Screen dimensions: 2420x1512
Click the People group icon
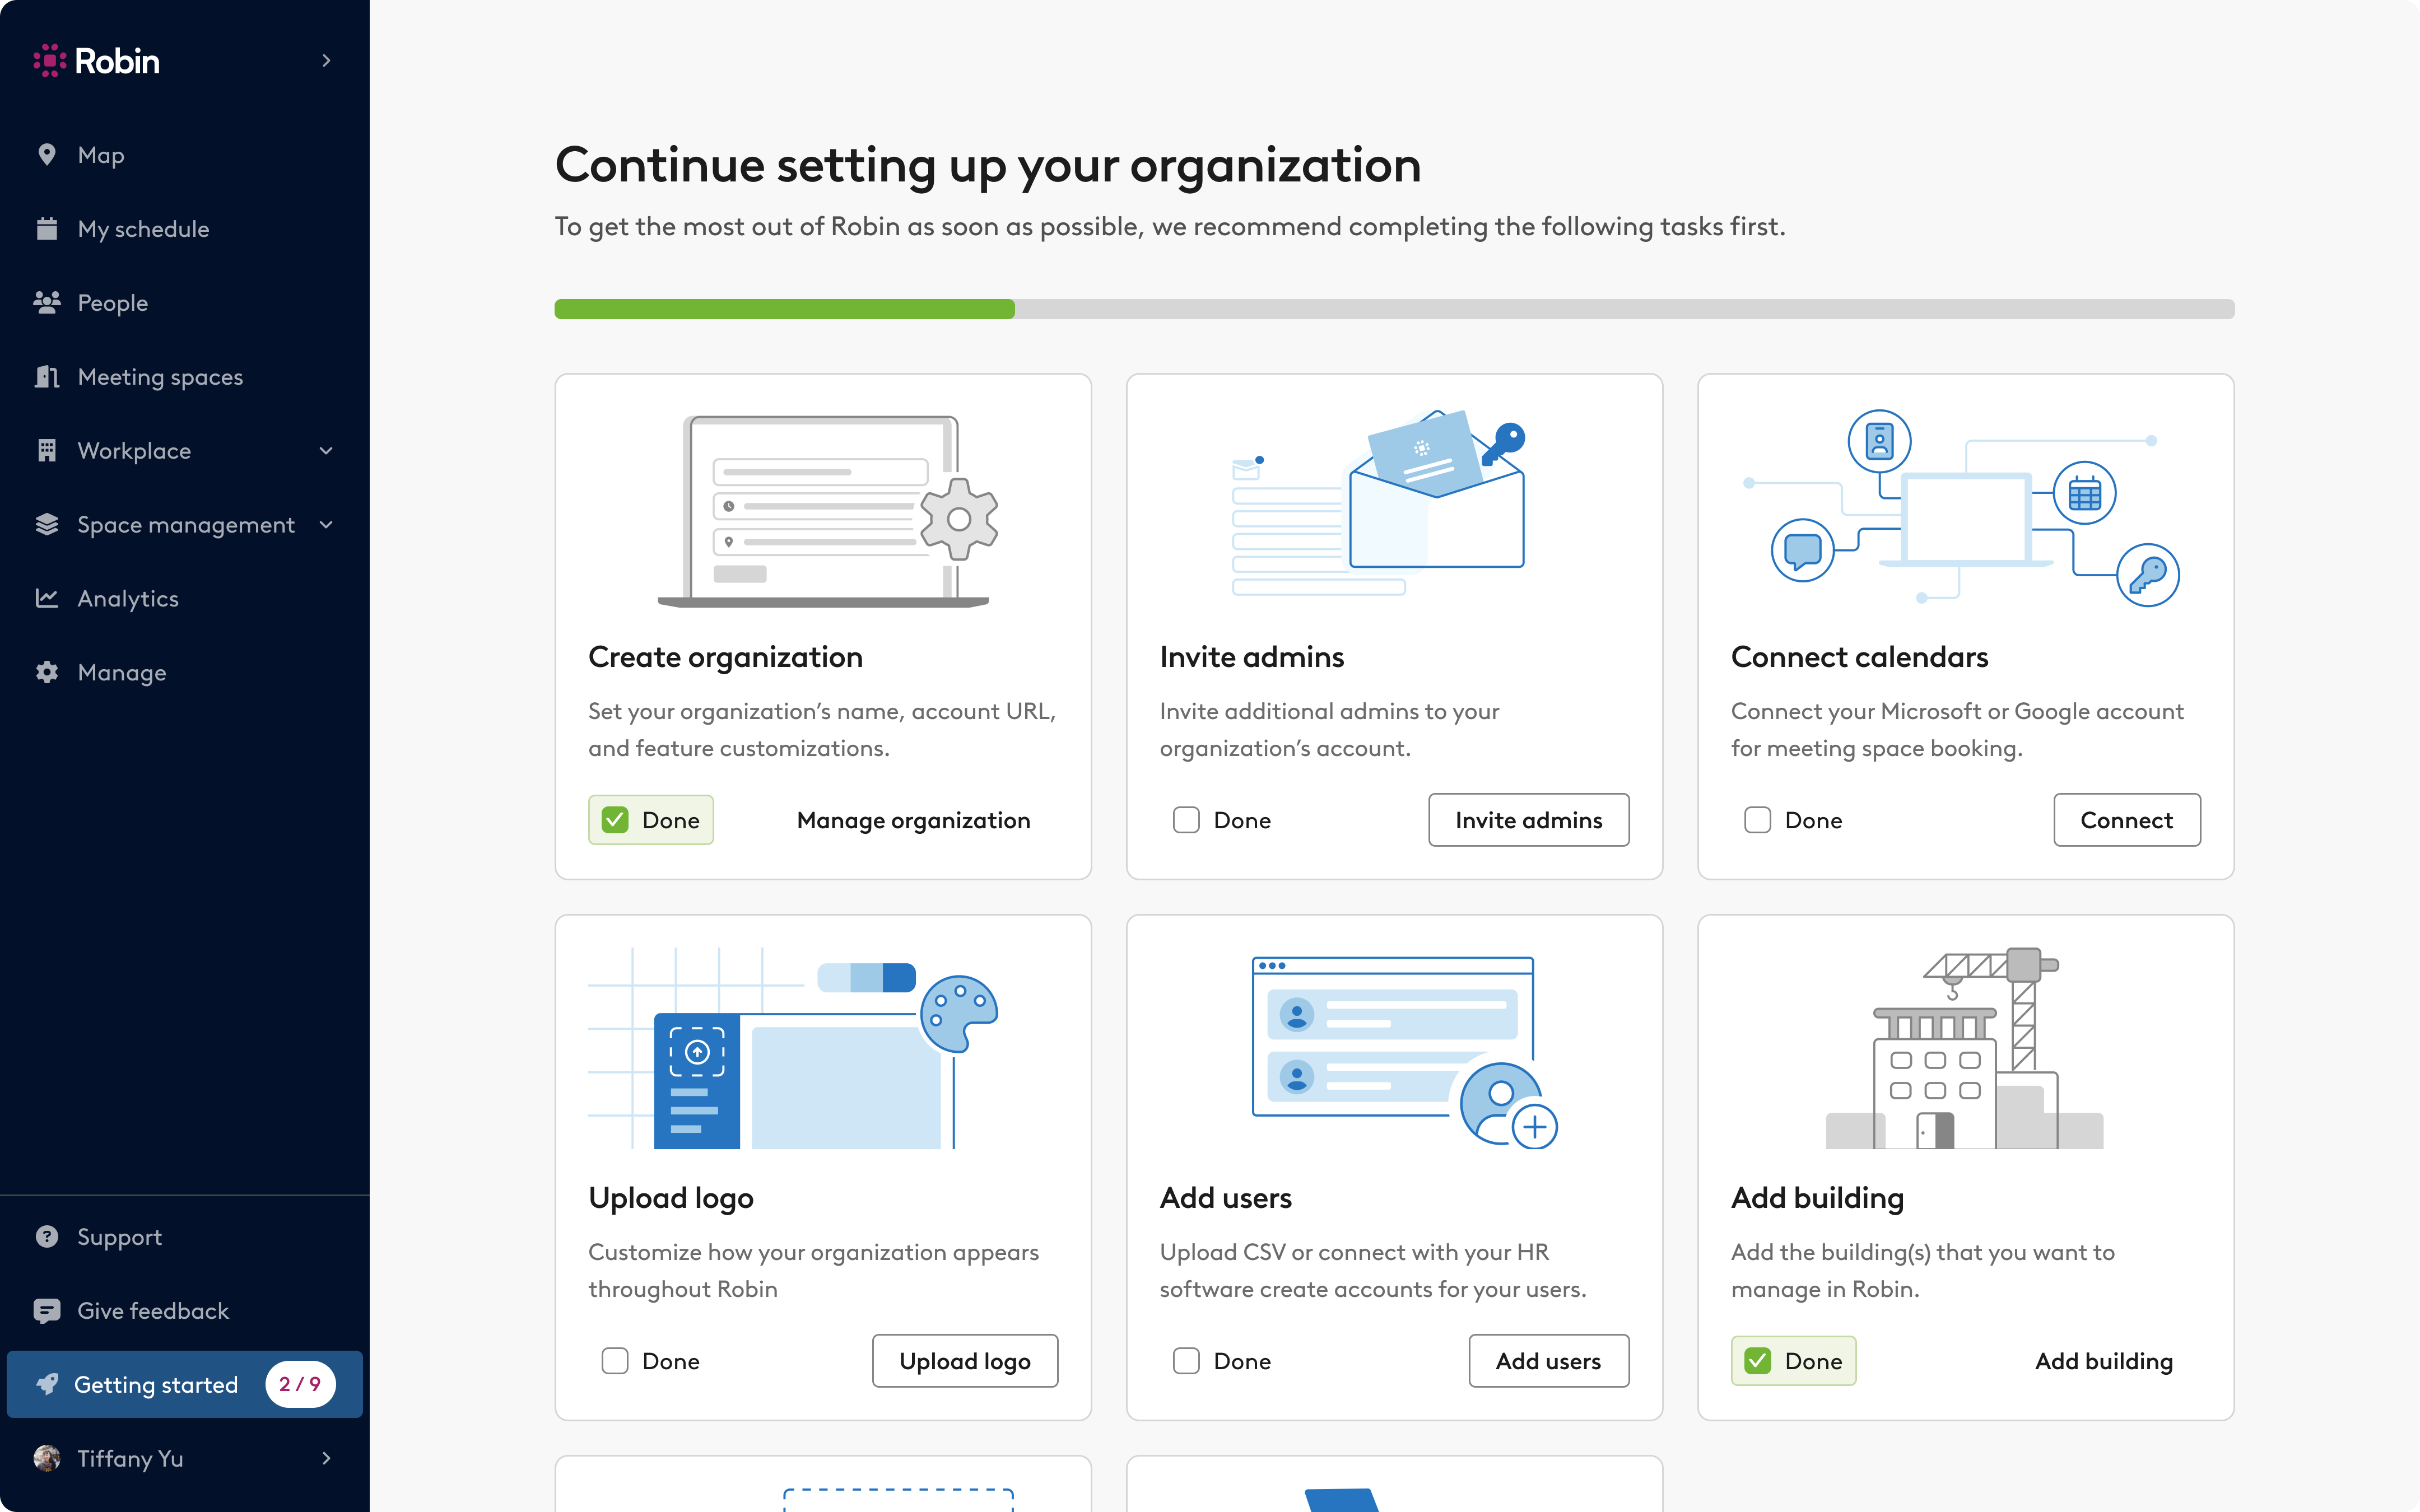coord(47,302)
